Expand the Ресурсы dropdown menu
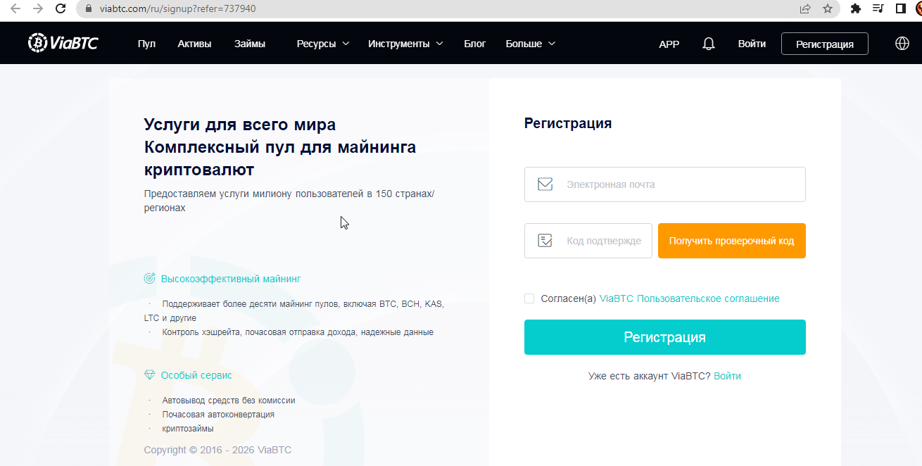This screenshot has height=466, width=922. pyautogui.click(x=323, y=44)
